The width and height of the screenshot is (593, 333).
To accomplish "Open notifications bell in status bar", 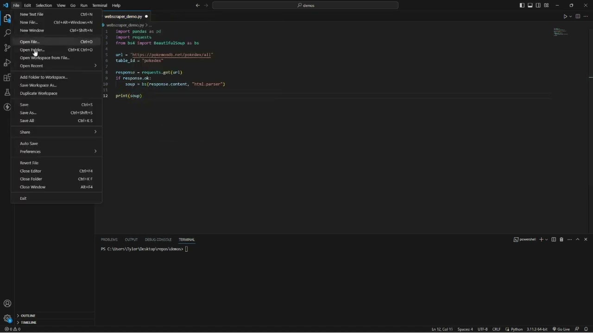I will pyautogui.click(x=586, y=329).
